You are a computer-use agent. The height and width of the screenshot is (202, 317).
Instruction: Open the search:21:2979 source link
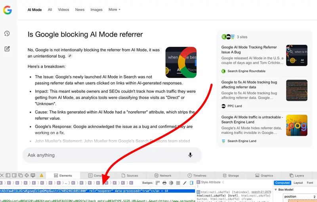tap(261, 192)
